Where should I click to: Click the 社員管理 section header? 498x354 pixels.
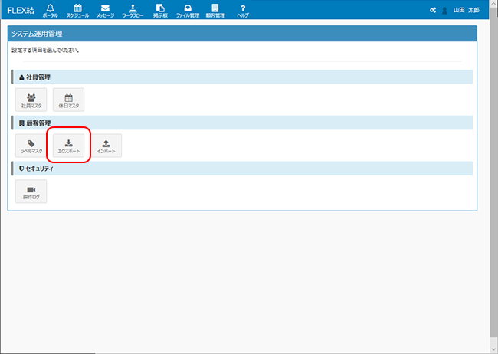pyautogui.click(x=242, y=77)
